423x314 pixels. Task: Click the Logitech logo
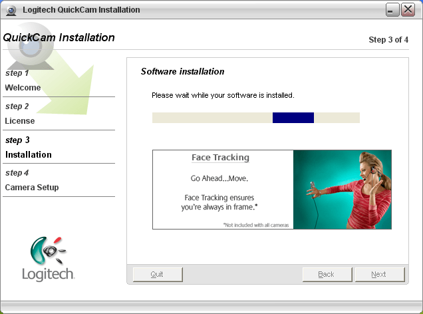click(49, 259)
